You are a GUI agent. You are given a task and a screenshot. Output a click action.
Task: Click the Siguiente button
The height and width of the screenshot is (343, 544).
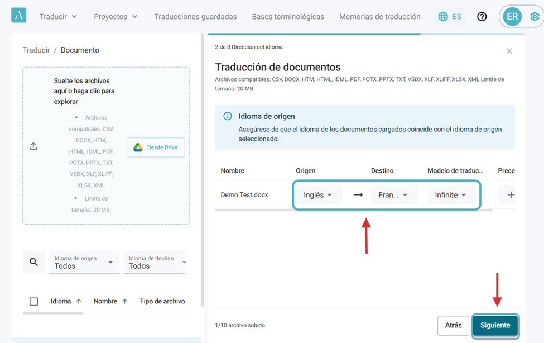click(x=495, y=325)
